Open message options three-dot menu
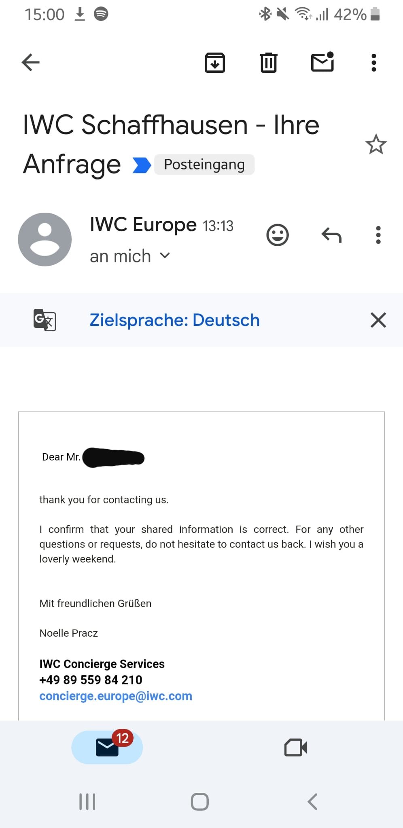Screen dimensions: 403x828 coord(378,235)
